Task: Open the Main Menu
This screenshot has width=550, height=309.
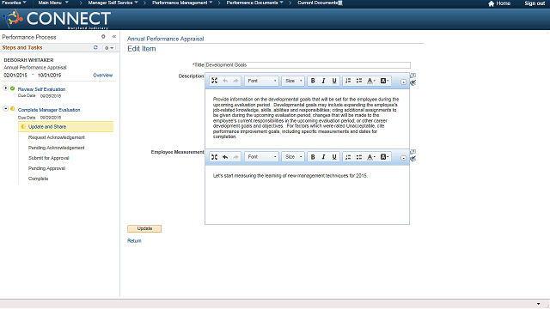Action: coord(53,3)
